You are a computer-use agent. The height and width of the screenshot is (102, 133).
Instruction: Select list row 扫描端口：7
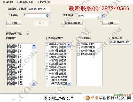(x=19, y=62)
